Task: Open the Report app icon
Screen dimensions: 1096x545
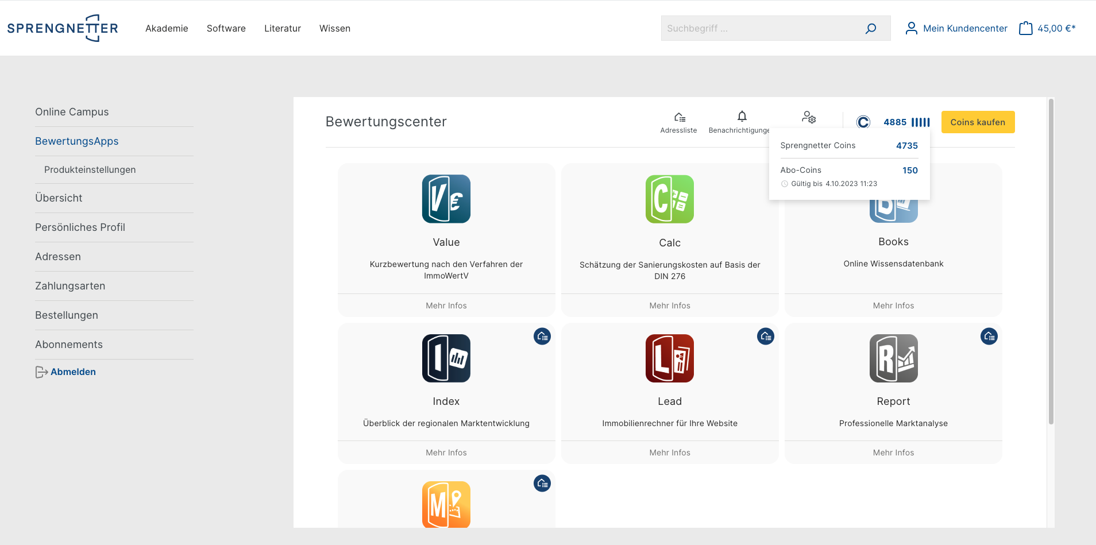Action: click(x=893, y=358)
